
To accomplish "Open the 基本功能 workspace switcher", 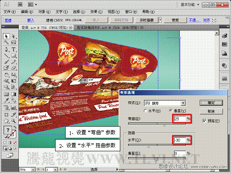I will 190,5.
